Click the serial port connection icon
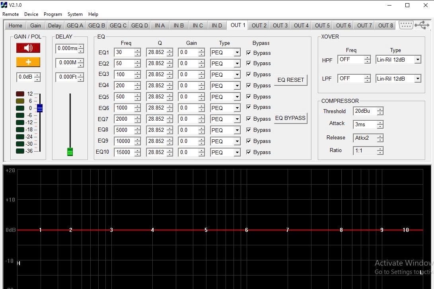Image resolution: width=434 pixels, height=289 pixels. click(406, 25)
